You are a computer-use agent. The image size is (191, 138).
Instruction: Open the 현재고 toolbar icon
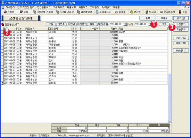click(x=151, y=12)
